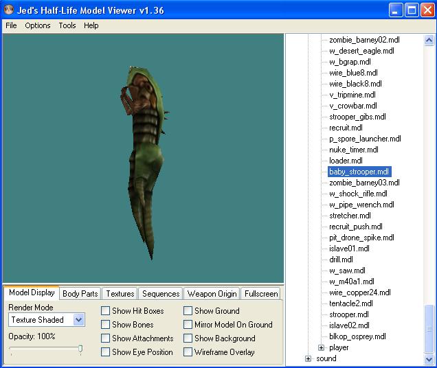This screenshot has width=437, height=368.
Task: Expand the player folder node
Action: [x=321, y=347]
